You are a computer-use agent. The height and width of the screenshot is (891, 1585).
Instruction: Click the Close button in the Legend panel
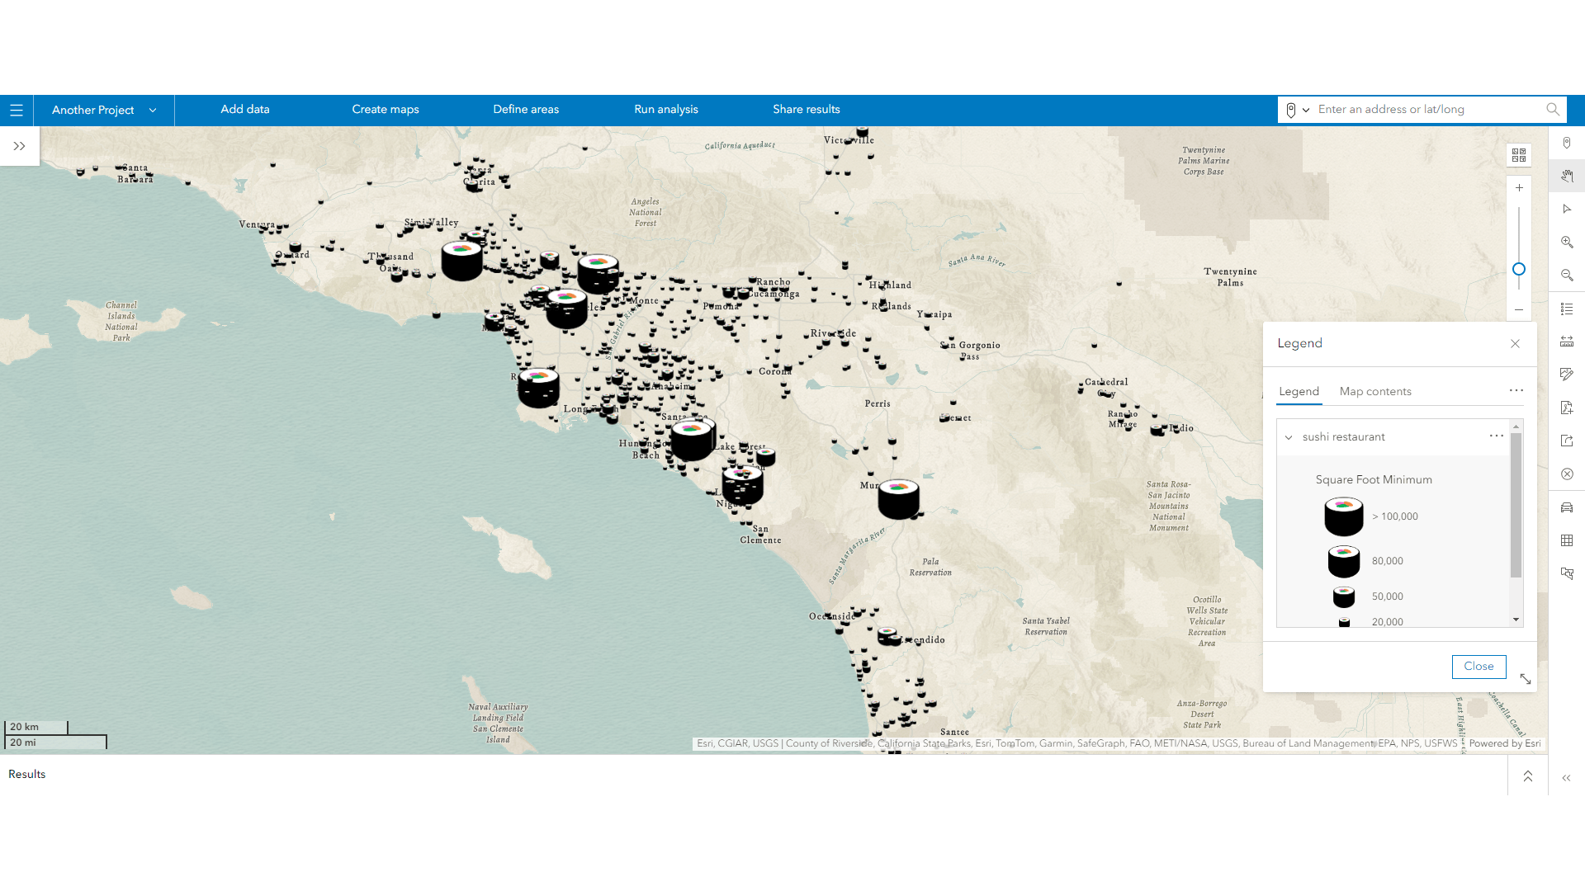click(x=1478, y=667)
